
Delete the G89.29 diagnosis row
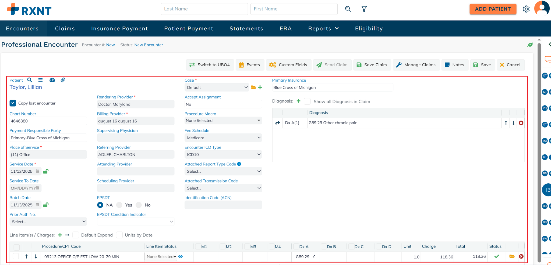tap(521, 123)
